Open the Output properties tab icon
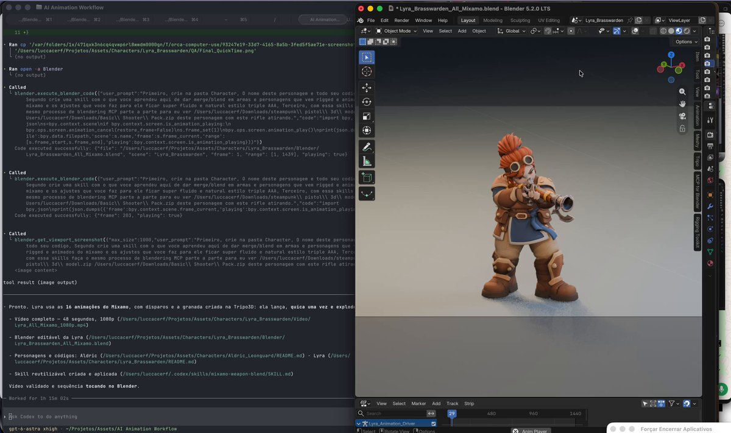The image size is (731, 433). (710, 146)
